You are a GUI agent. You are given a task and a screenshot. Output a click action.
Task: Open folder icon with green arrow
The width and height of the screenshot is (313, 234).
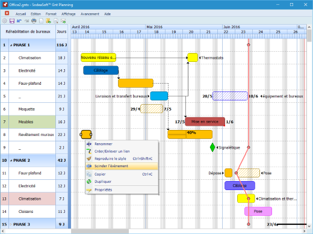[x=48, y=21]
